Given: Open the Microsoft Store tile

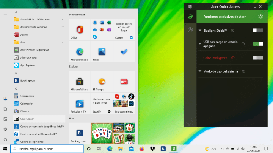Looking at the screenshot, I should pos(80,82).
